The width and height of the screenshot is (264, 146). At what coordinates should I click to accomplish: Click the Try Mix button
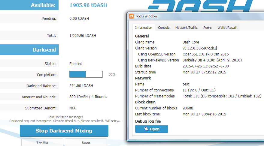(42, 142)
